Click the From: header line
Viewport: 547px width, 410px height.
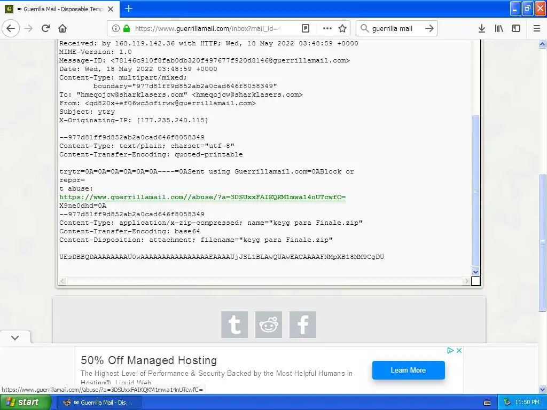[x=158, y=103]
